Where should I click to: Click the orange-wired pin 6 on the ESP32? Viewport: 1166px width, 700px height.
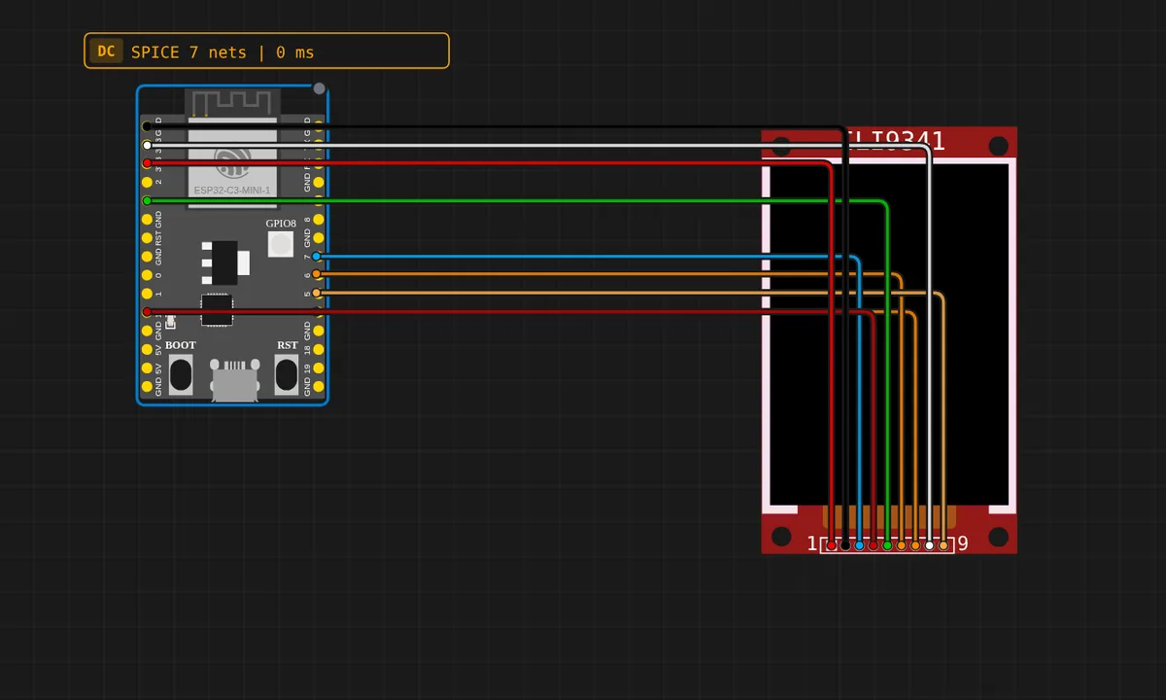[317, 275]
